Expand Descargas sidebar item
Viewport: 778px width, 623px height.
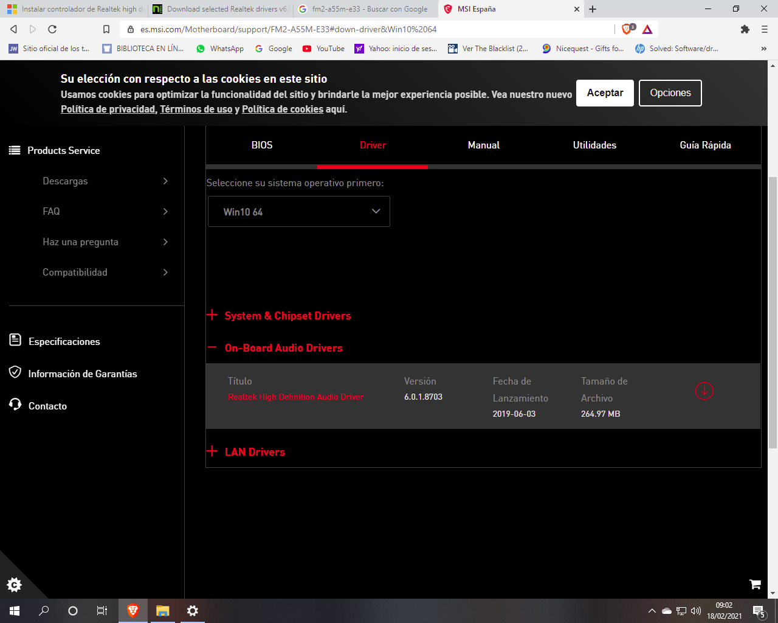[105, 181]
